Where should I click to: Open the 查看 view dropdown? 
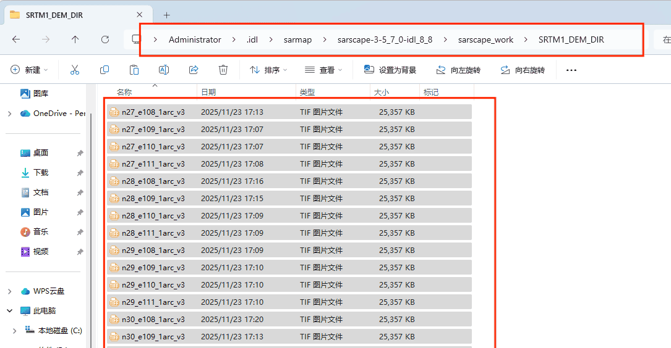(323, 70)
